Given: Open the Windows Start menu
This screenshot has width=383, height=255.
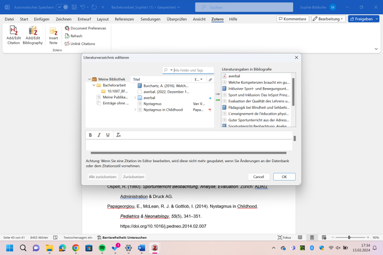Looking at the screenshot, I should (x=10, y=248).
